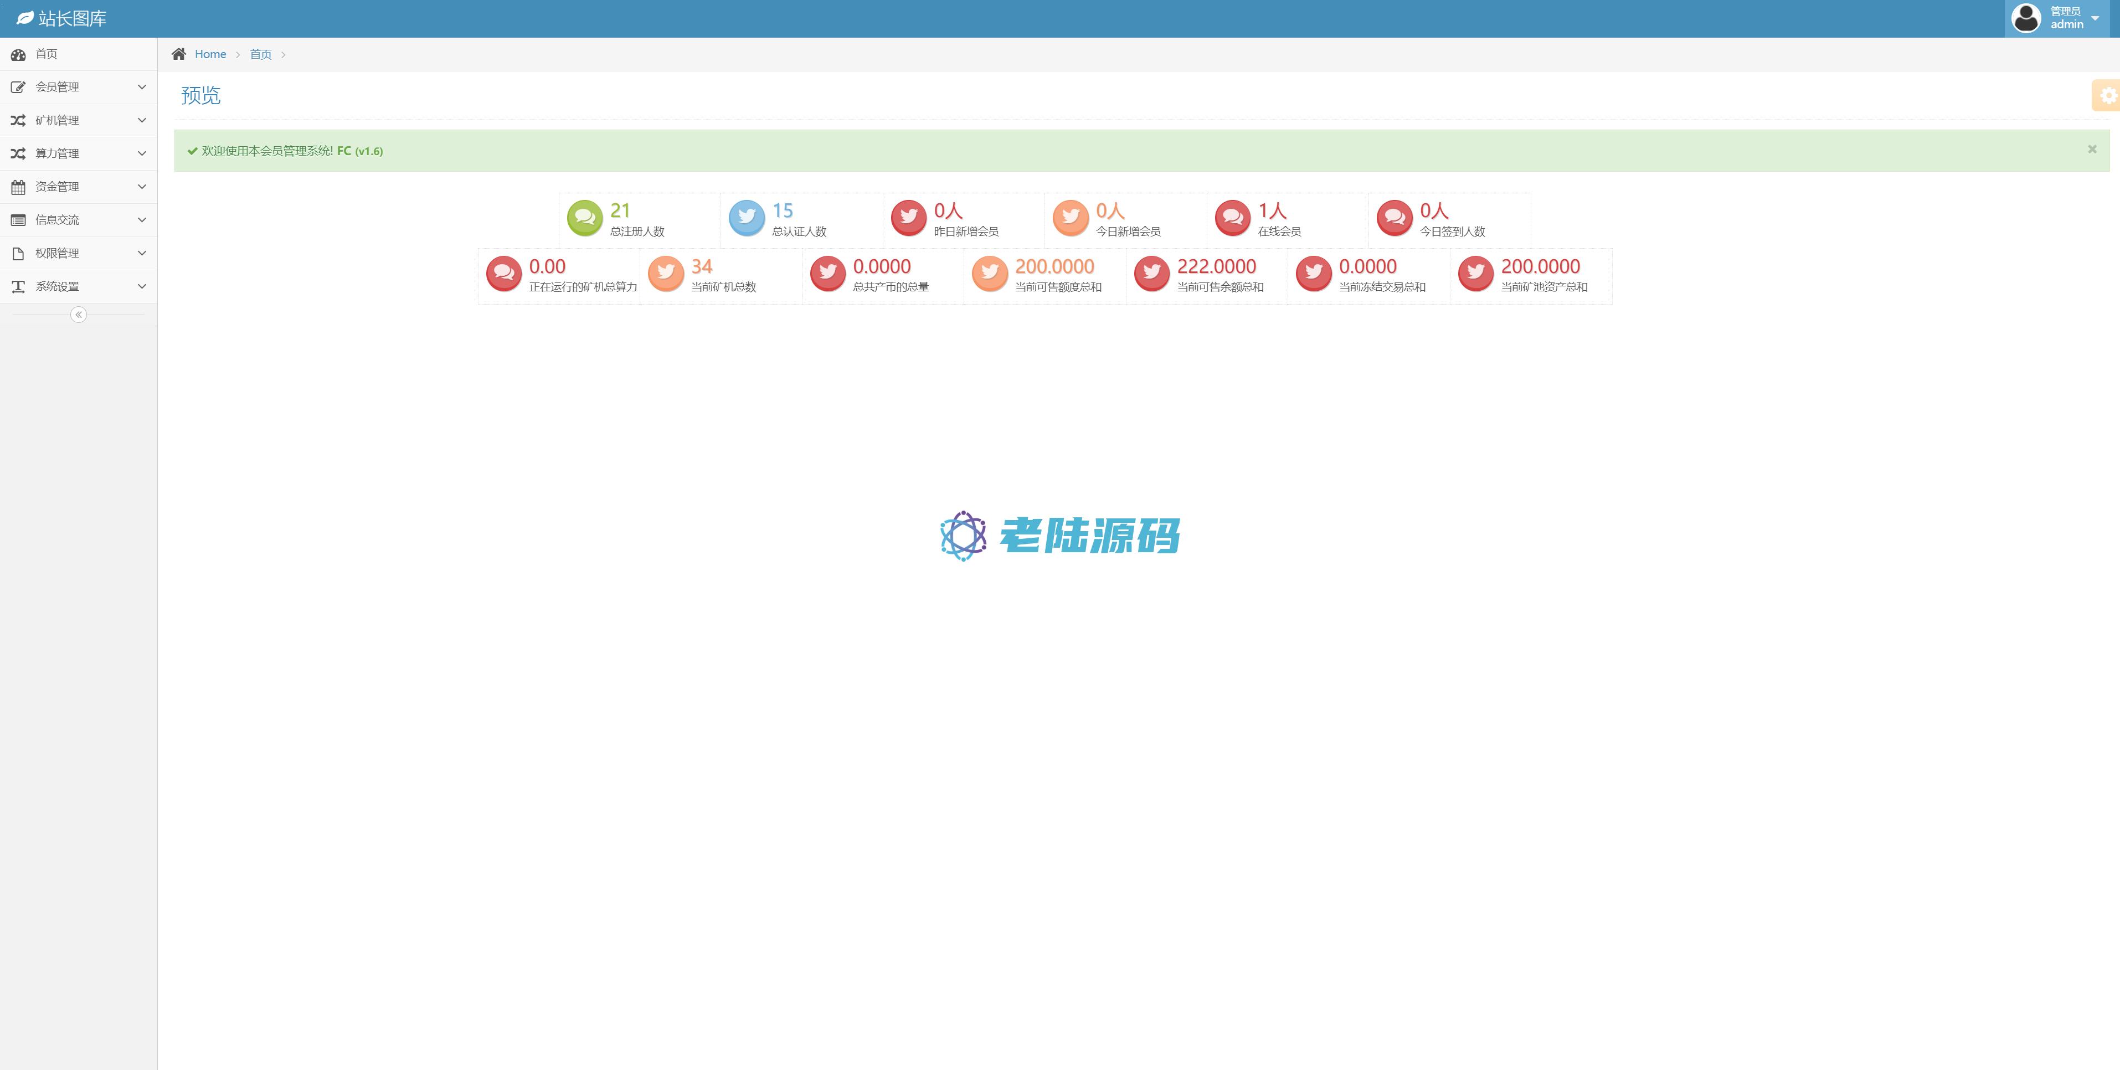Expand the 系统设置 menu chevron
The height and width of the screenshot is (1070, 2120).
pyautogui.click(x=142, y=286)
